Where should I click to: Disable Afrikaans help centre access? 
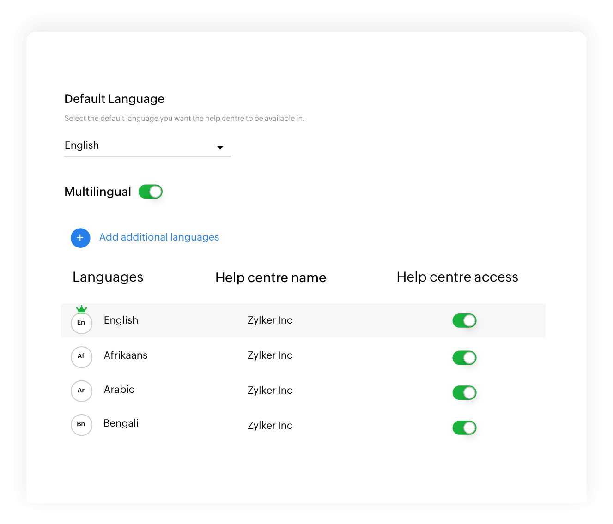pos(464,357)
